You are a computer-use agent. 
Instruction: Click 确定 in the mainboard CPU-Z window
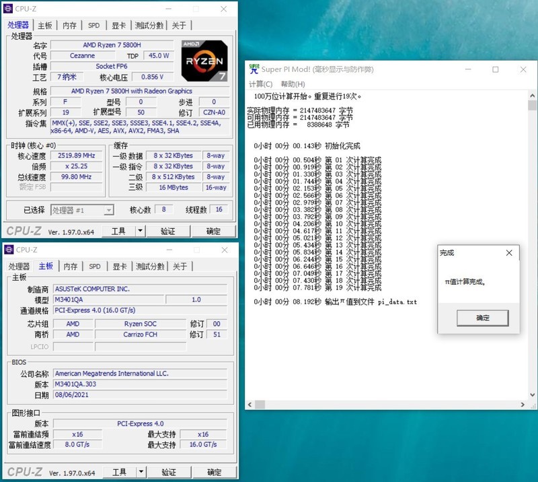213,471
